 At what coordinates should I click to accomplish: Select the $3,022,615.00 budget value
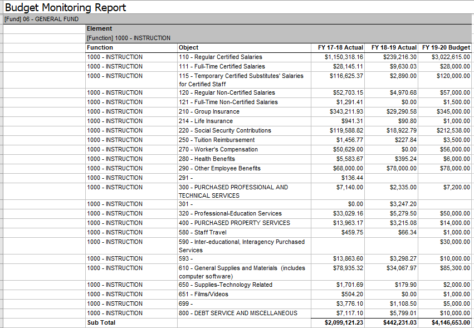pyautogui.click(x=451, y=57)
